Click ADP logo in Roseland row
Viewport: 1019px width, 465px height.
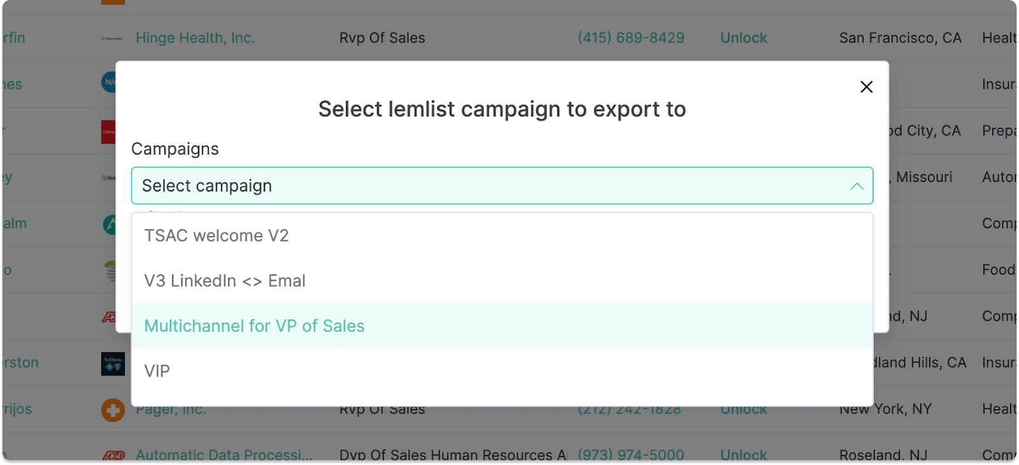tap(113, 455)
